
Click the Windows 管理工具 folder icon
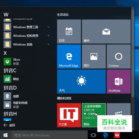coord(8,27)
